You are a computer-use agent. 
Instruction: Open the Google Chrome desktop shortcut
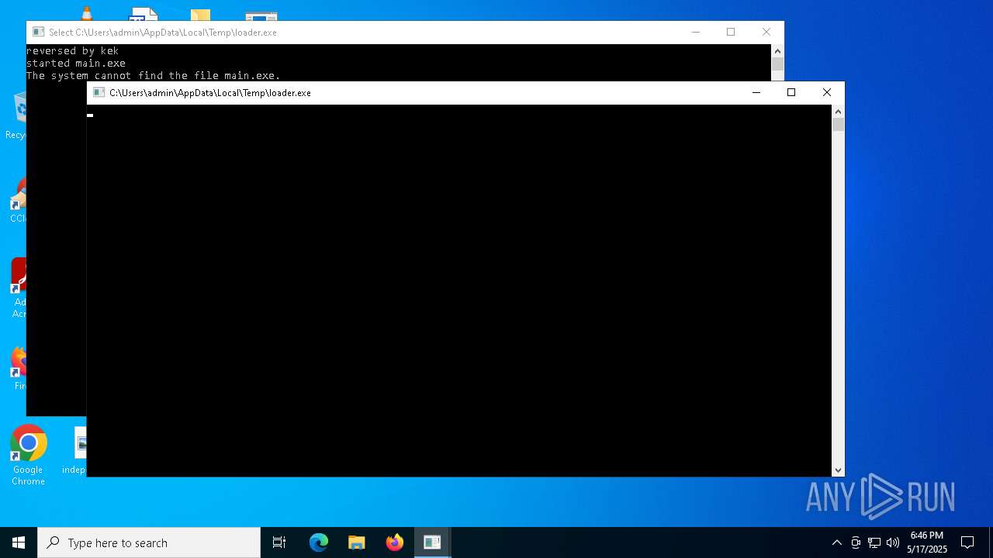28,456
